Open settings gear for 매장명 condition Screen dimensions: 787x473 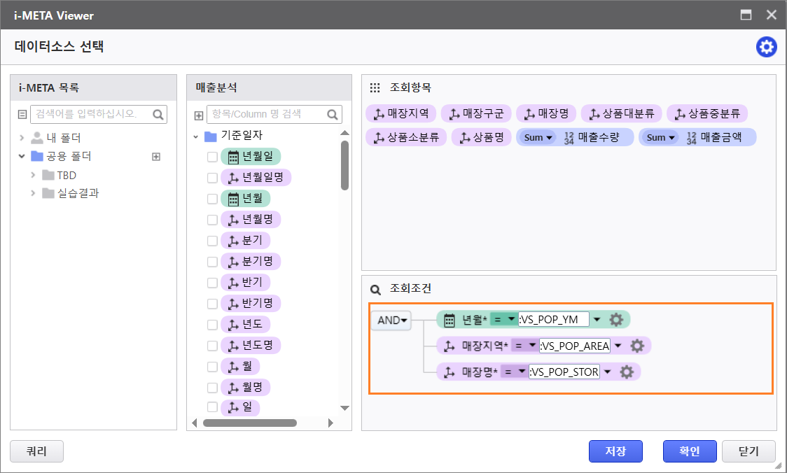click(x=627, y=372)
